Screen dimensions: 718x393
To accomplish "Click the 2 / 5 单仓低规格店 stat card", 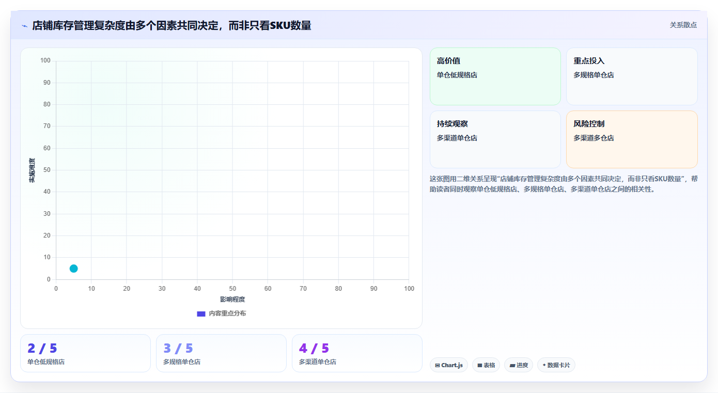I will pos(85,353).
